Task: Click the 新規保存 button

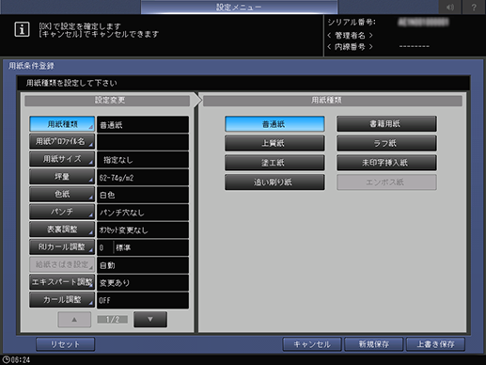Action: click(x=374, y=344)
